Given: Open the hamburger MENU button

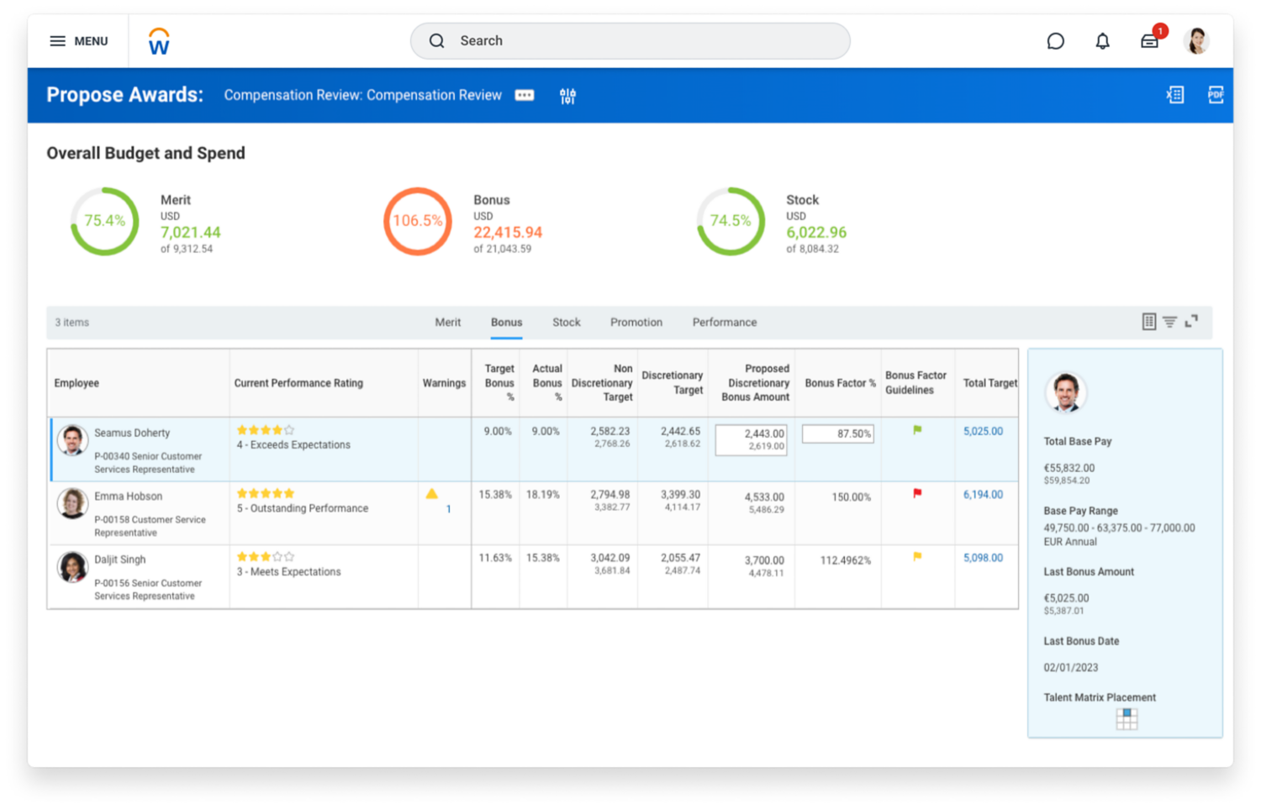Looking at the screenshot, I should 79,41.
